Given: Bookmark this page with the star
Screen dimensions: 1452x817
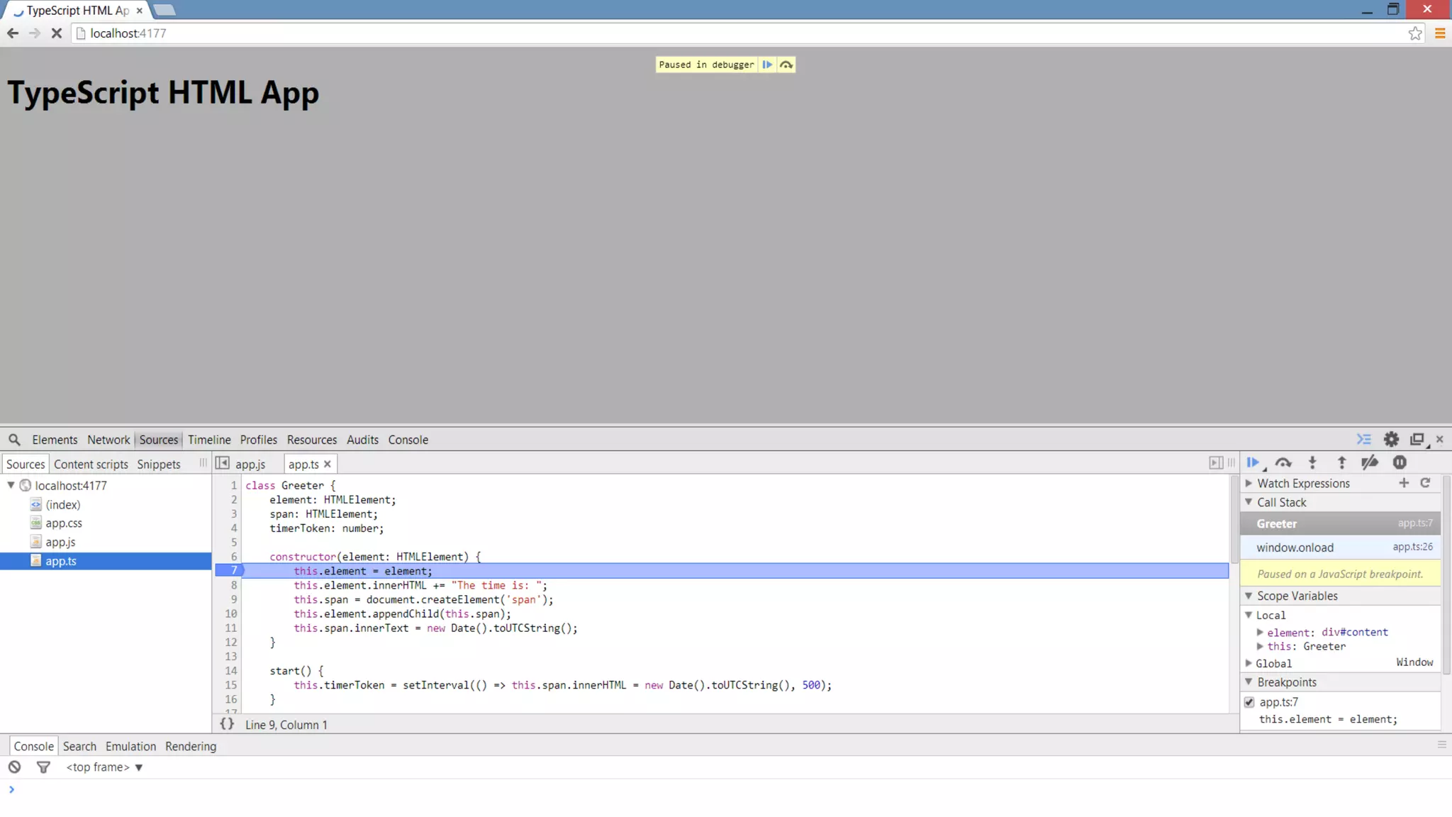Looking at the screenshot, I should coord(1415,33).
